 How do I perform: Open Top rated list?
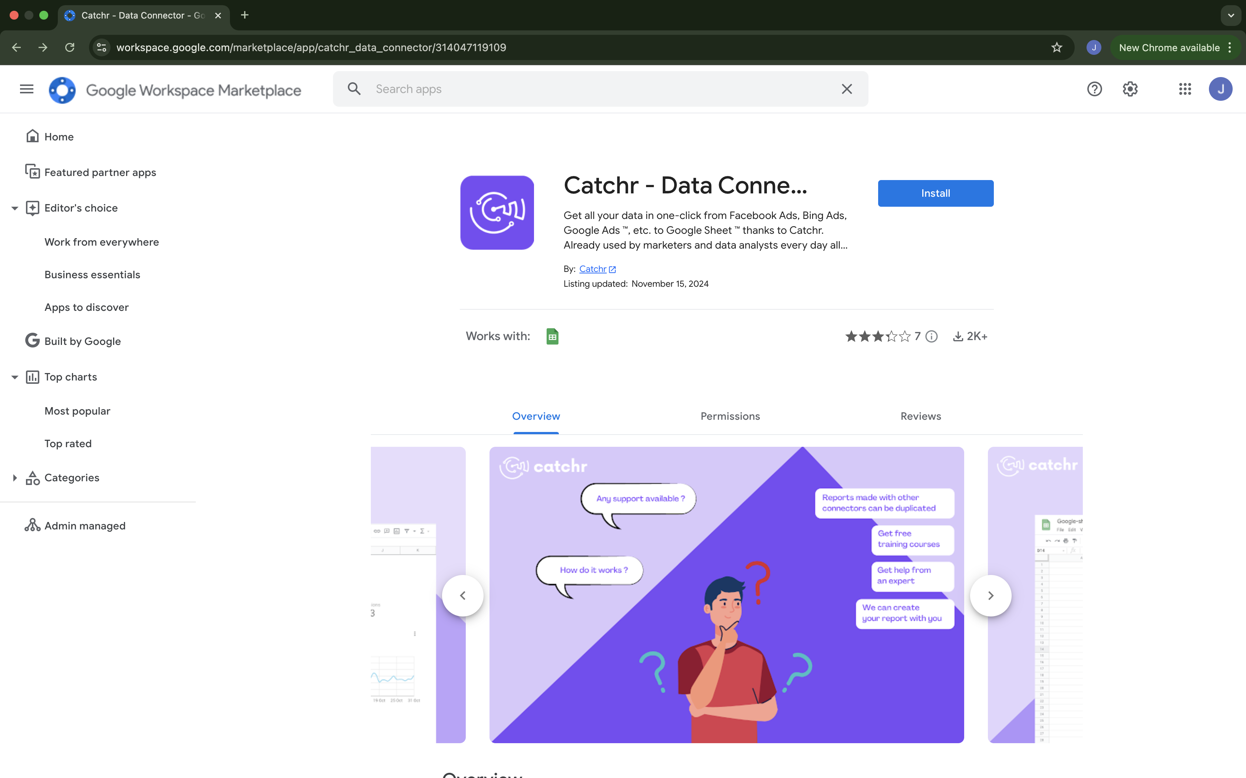coord(68,443)
